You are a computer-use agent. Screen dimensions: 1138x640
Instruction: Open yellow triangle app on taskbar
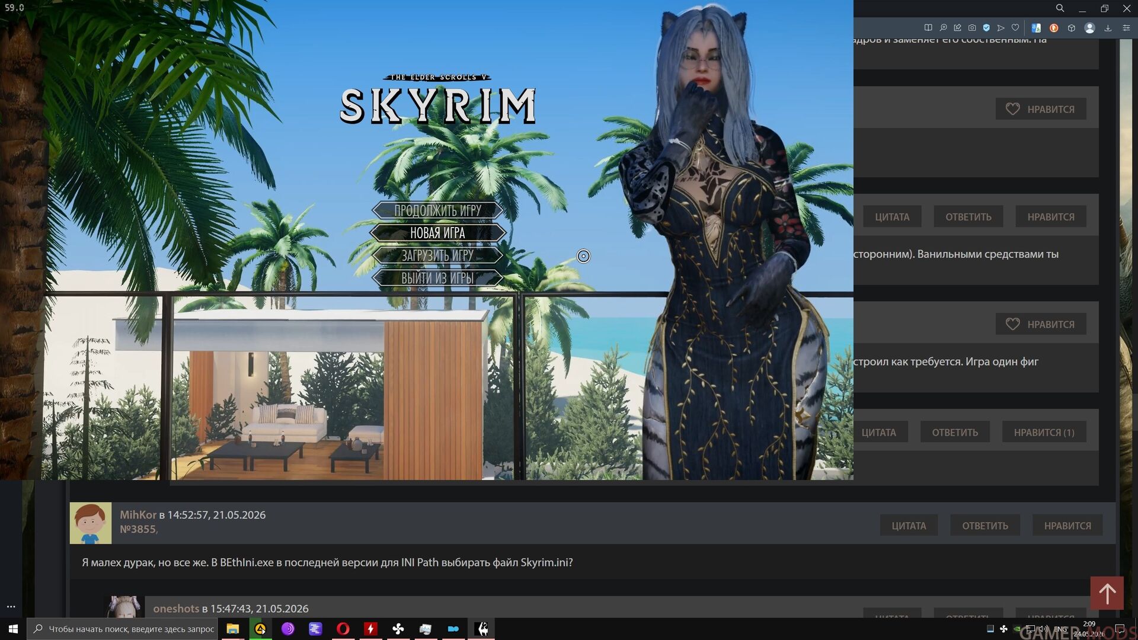[x=260, y=629]
